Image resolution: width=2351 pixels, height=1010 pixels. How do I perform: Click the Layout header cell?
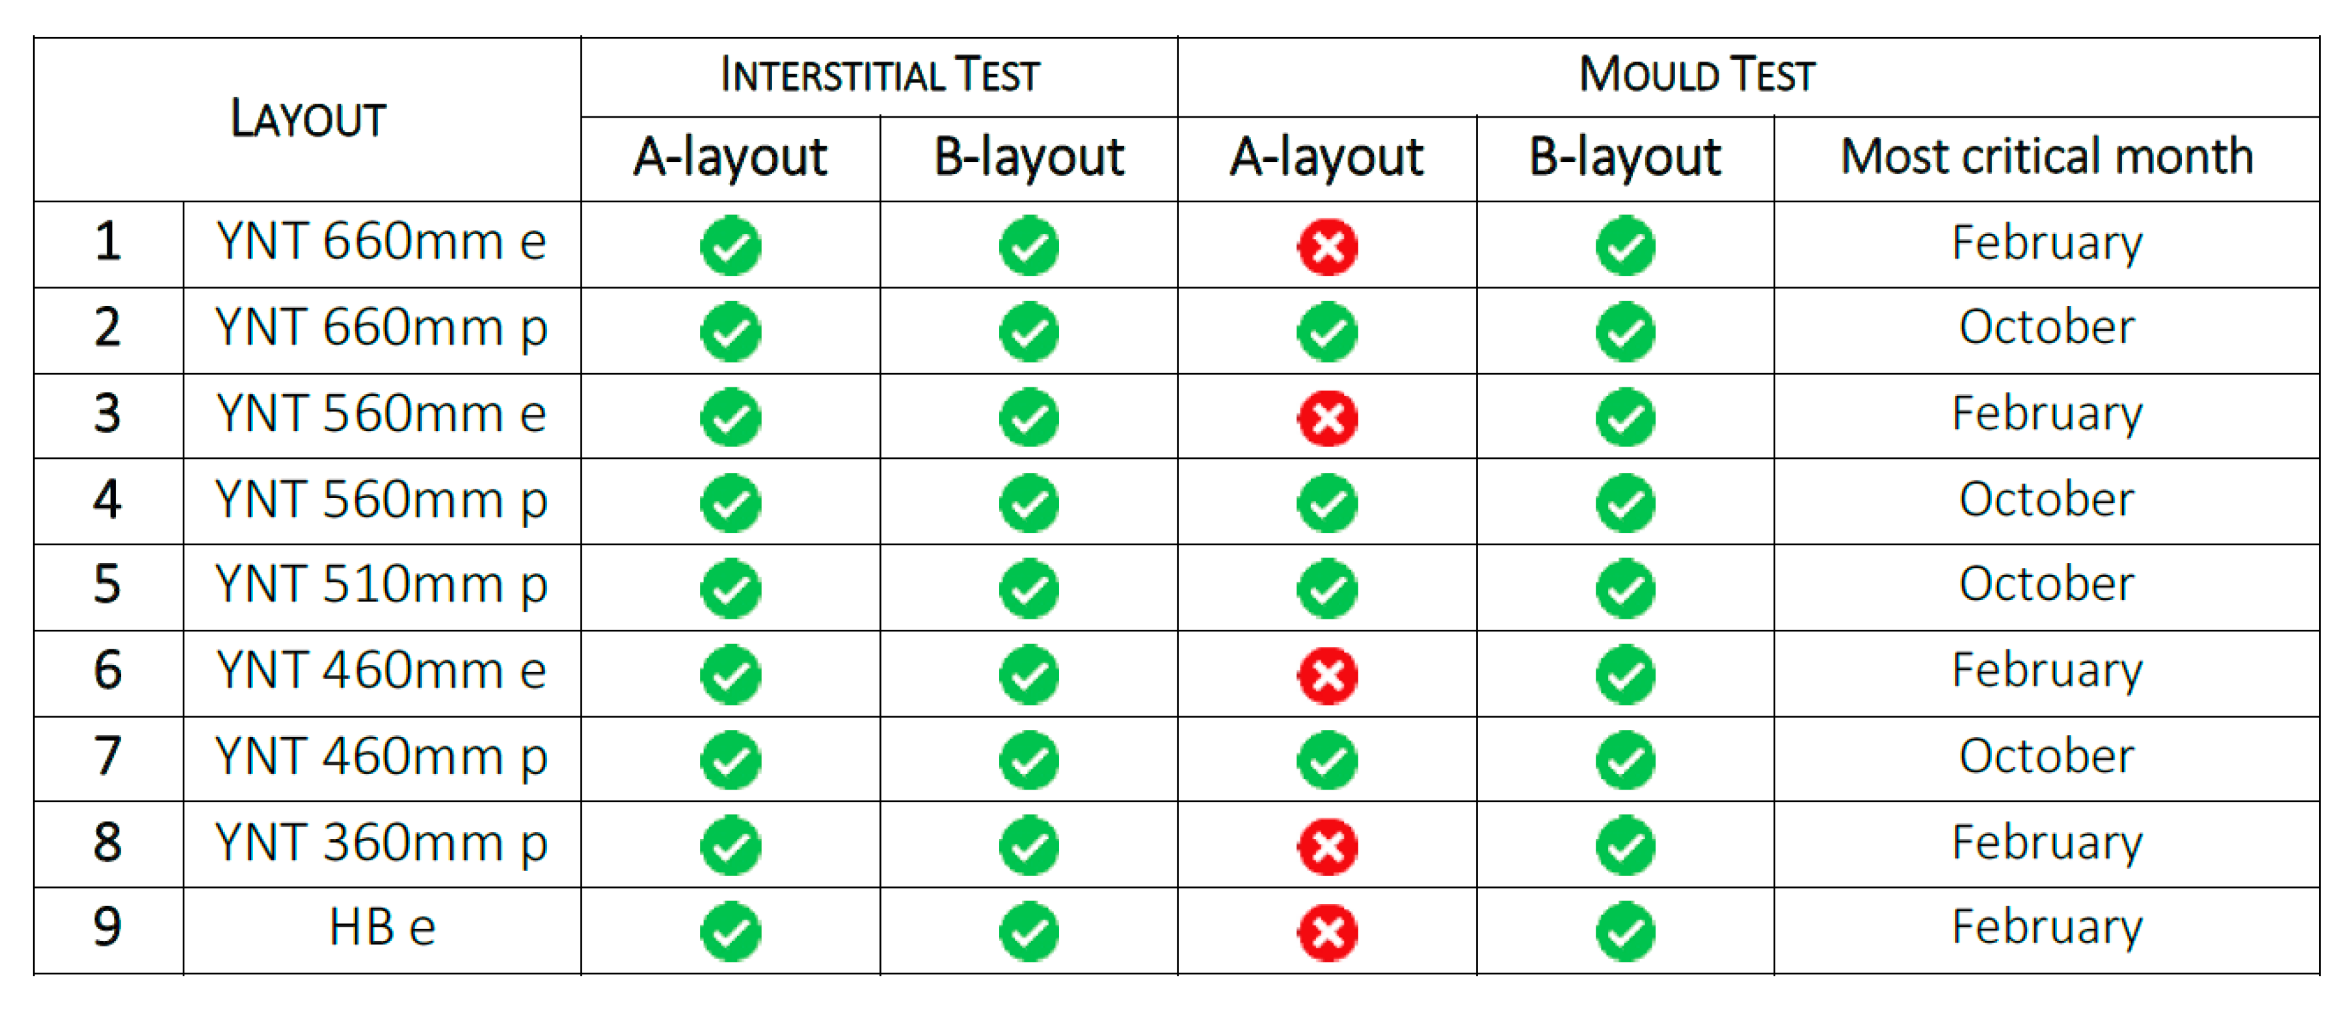pos(308,118)
